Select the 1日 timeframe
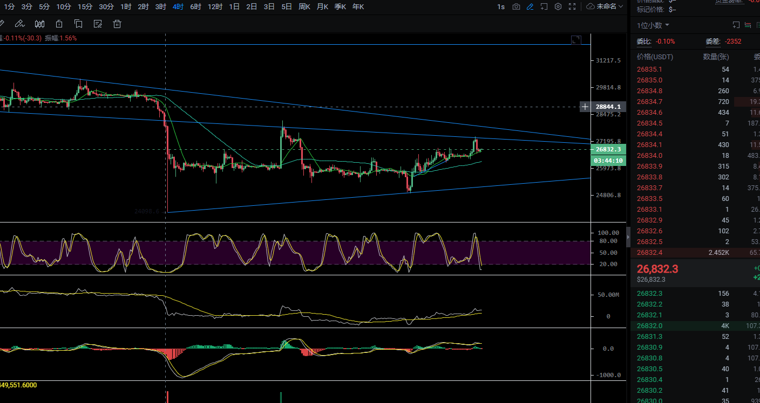Viewport: 760px width, 403px height. click(234, 6)
